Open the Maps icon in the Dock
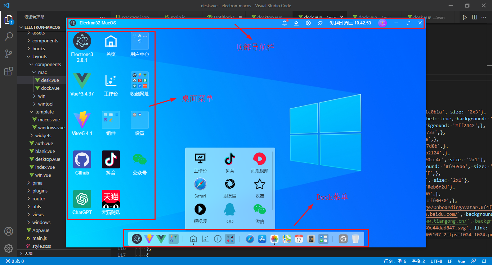This screenshot has width=492, height=265. coord(287,239)
